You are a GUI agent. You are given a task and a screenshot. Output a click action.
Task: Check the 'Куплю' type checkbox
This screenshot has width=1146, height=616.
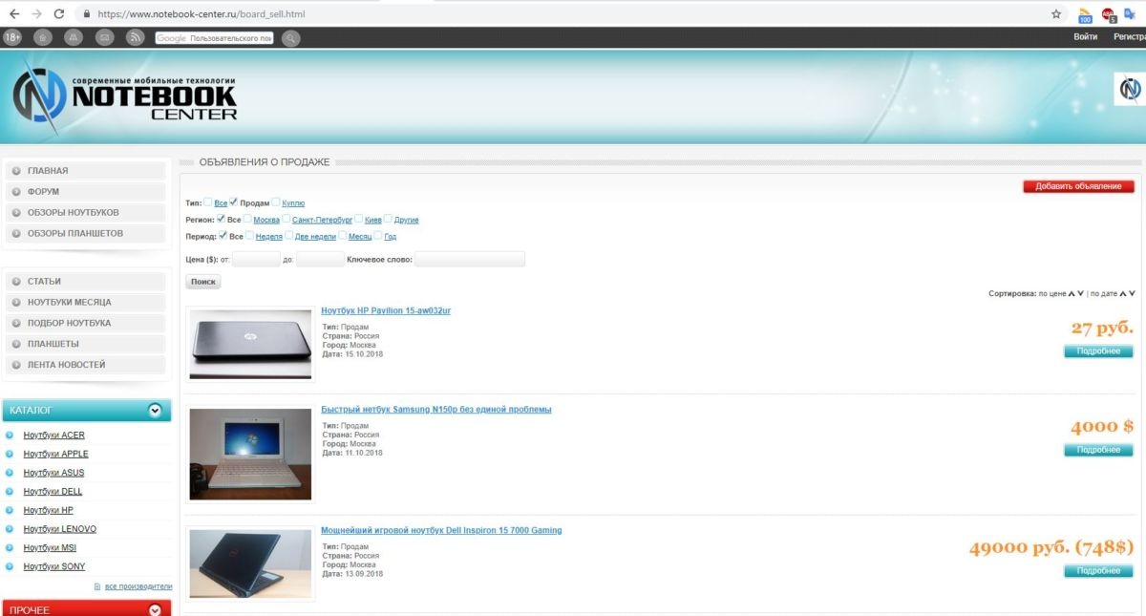276,202
